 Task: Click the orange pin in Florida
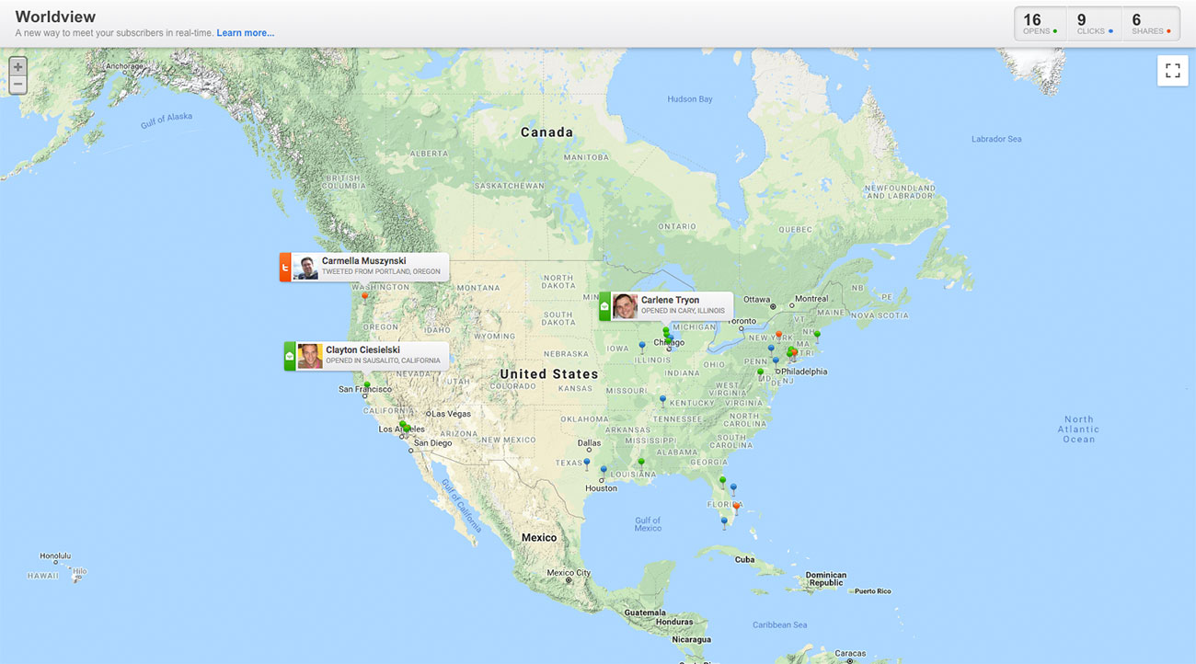(736, 507)
